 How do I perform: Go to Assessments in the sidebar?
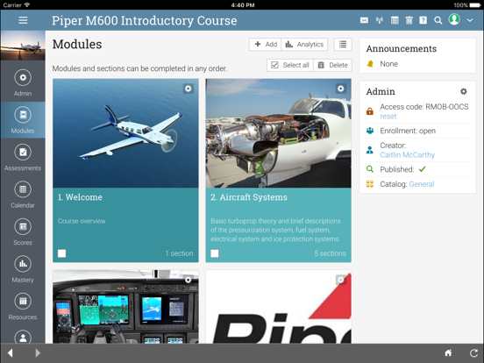pyautogui.click(x=23, y=158)
